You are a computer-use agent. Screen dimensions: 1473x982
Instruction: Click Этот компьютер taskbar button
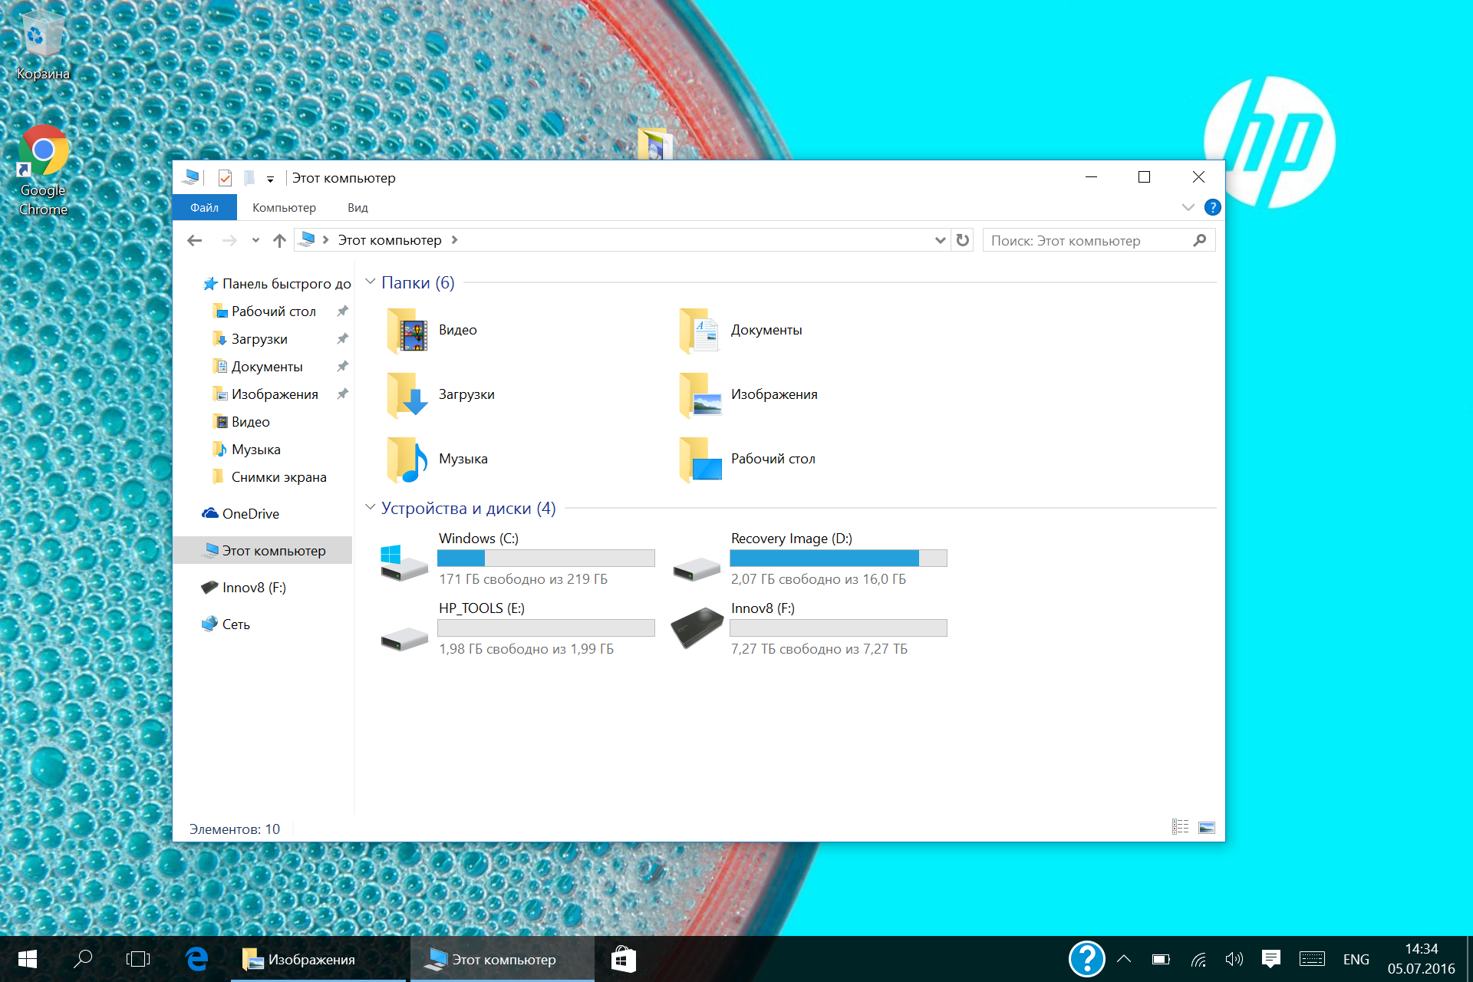pyautogui.click(x=503, y=959)
